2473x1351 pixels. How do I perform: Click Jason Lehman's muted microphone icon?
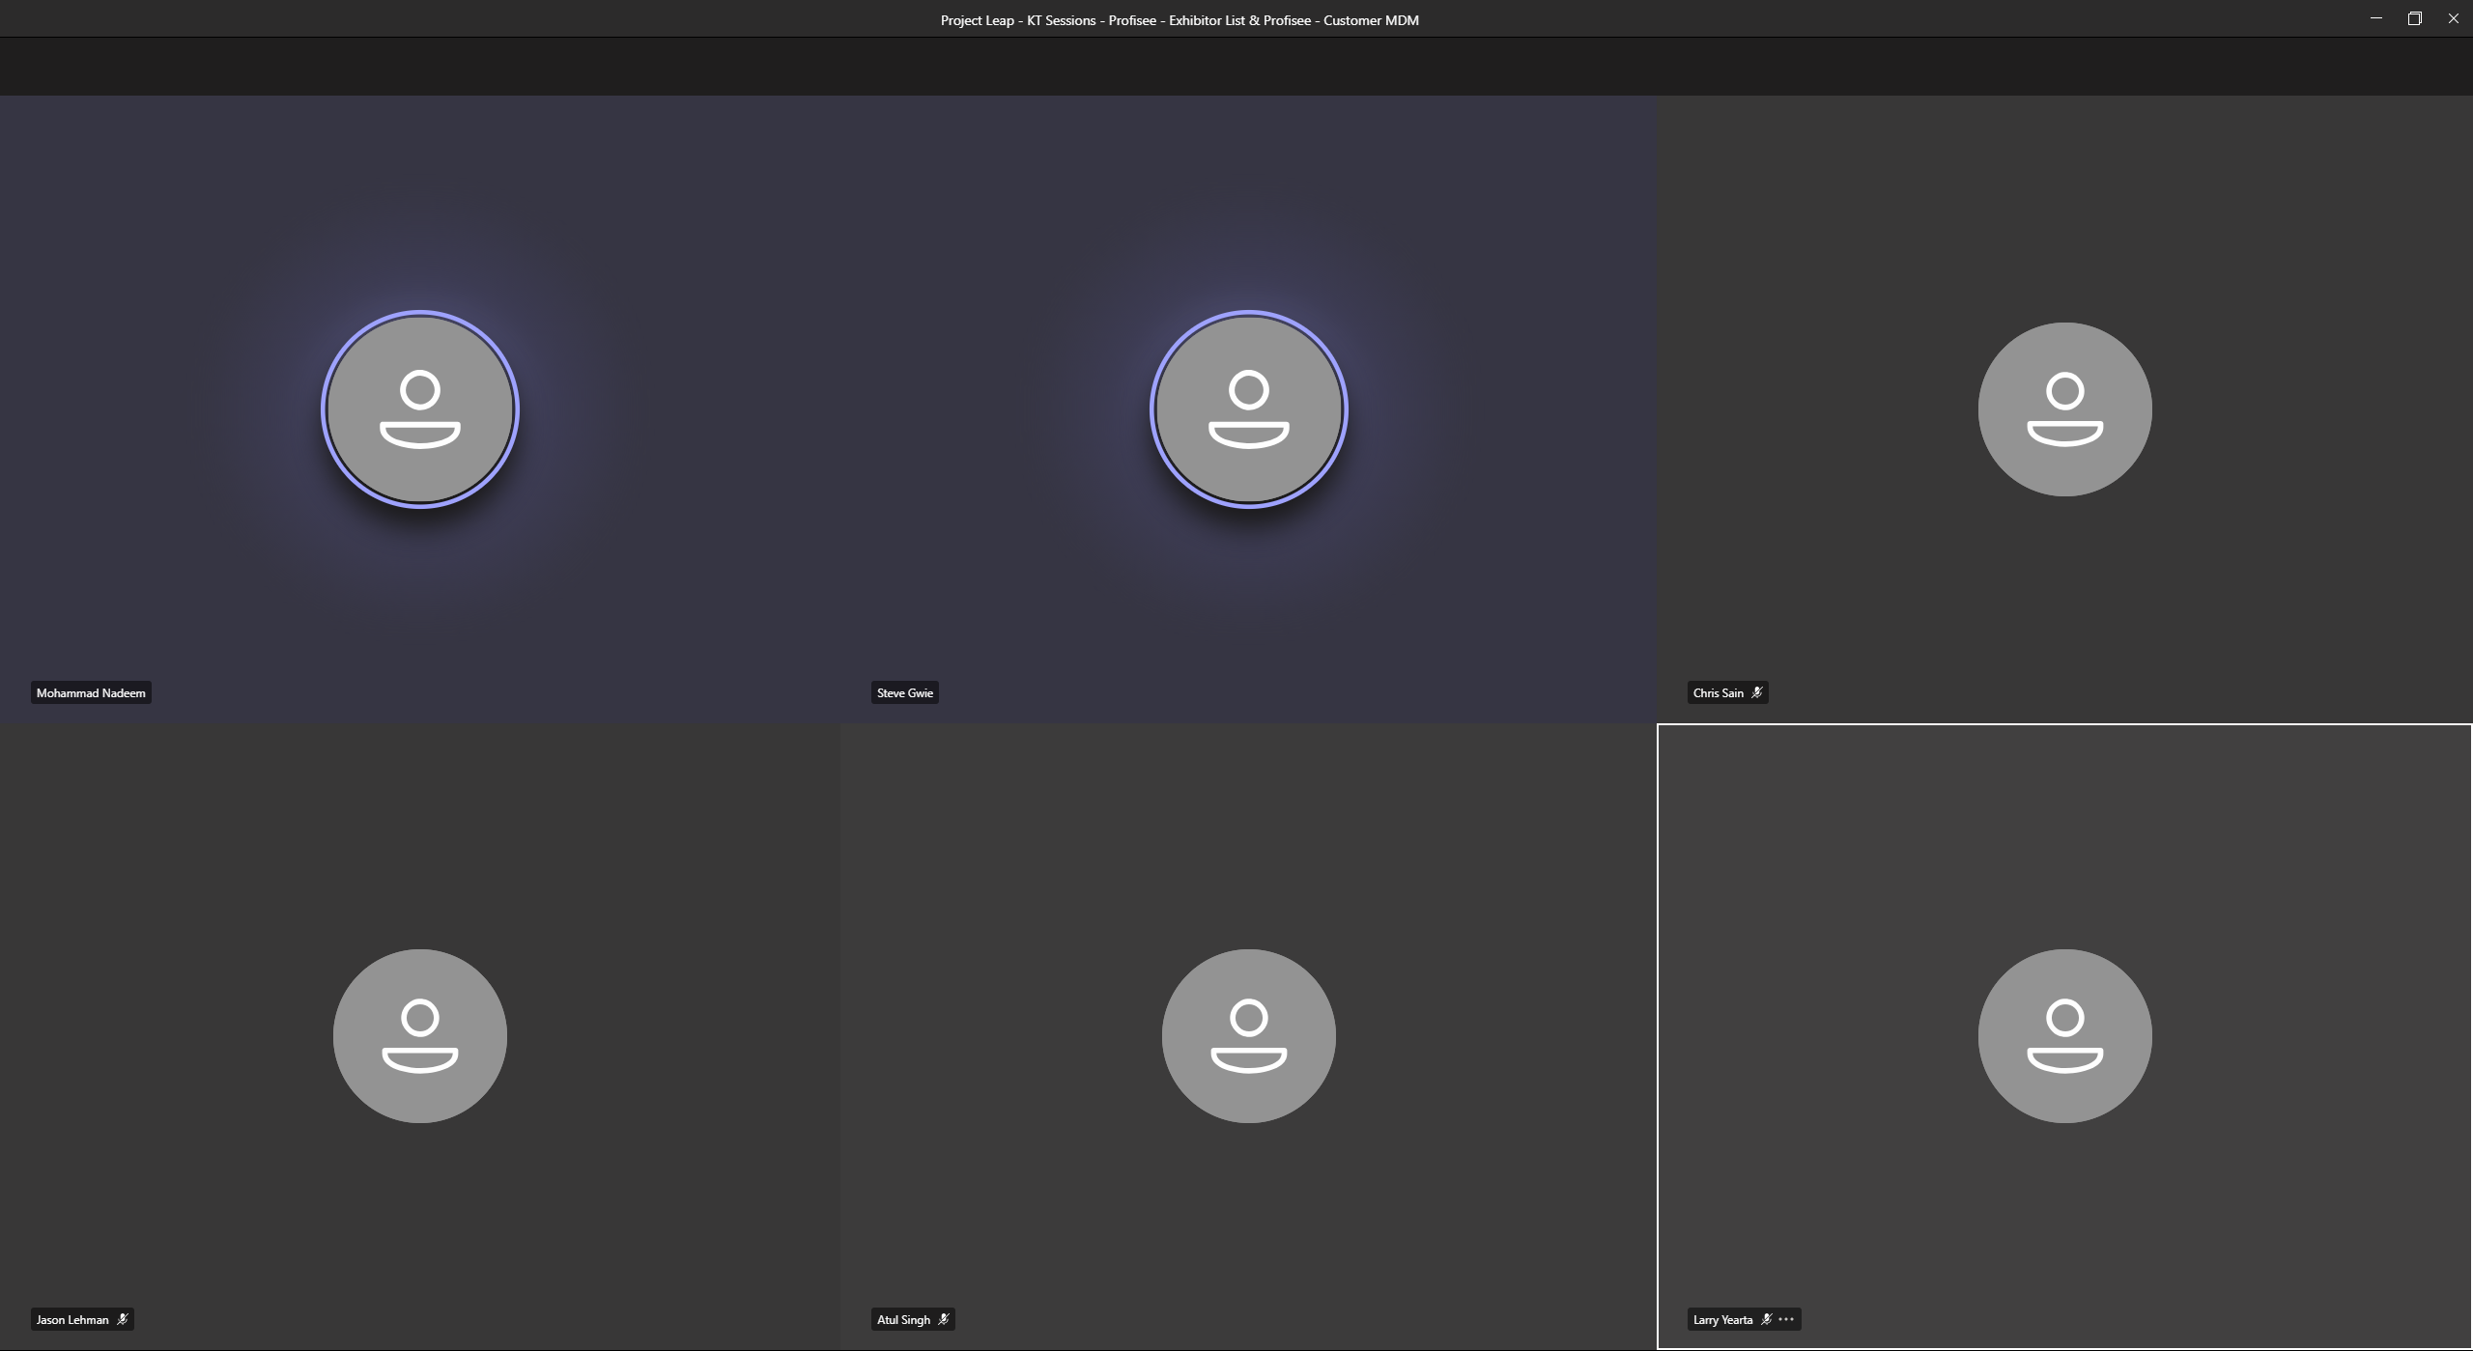[122, 1319]
